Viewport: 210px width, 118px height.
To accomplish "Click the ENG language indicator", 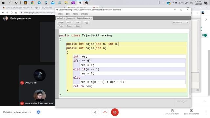I will [x=191, y=3].
